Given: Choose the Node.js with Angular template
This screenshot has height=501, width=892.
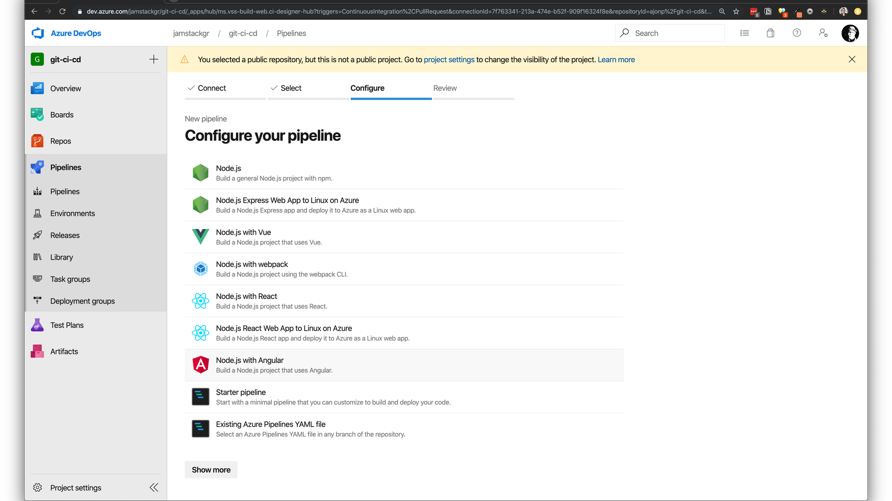Looking at the screenshot, I should (249, 360).
